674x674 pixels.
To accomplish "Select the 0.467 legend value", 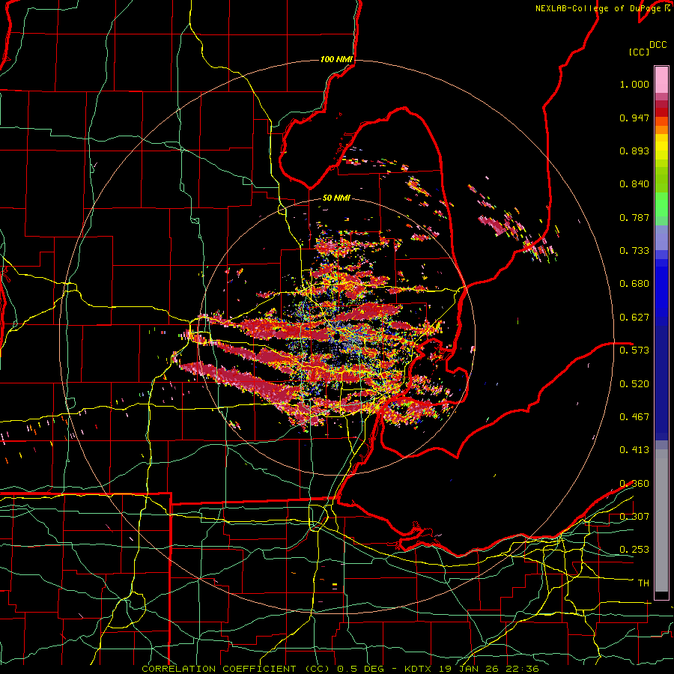I will (x=634, y=417).
